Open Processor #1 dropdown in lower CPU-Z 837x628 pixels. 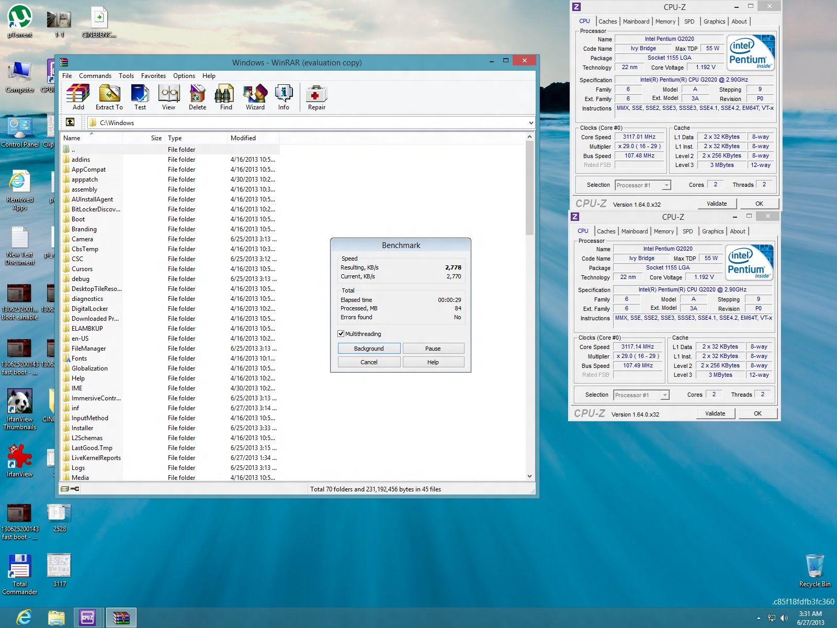pos(664,395)
